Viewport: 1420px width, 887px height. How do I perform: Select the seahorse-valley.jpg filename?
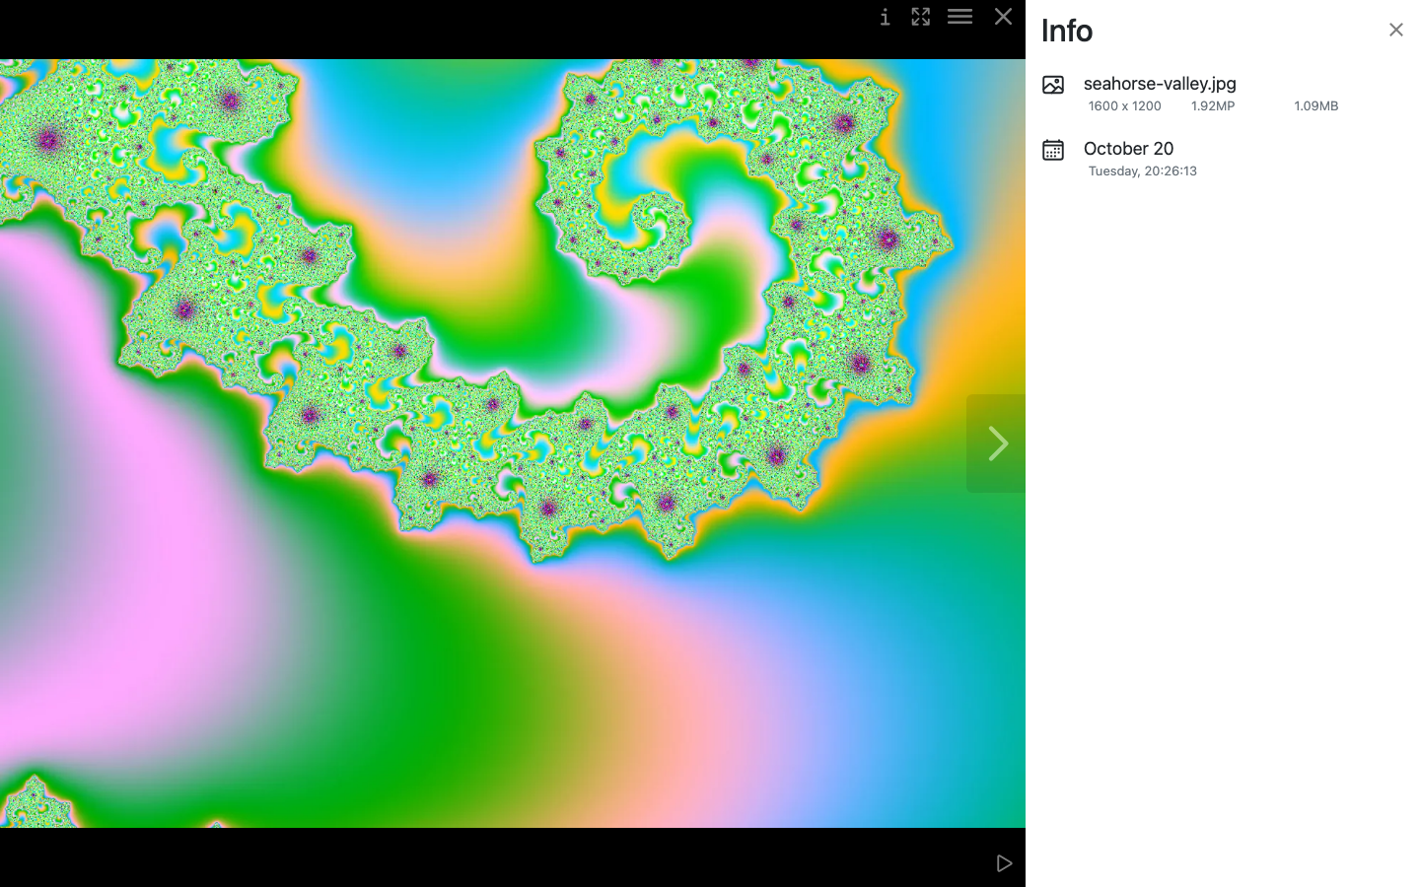[1160, 84]
